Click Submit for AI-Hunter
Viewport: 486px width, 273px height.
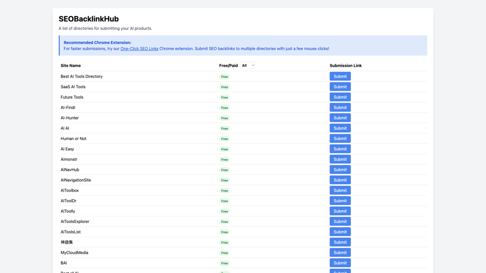point(340,118)
